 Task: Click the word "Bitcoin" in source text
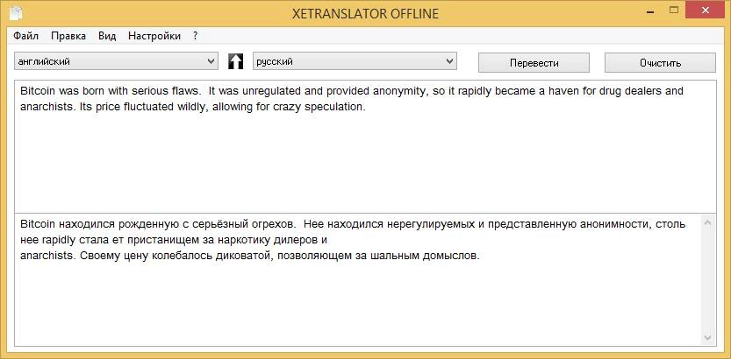(37, 91)
